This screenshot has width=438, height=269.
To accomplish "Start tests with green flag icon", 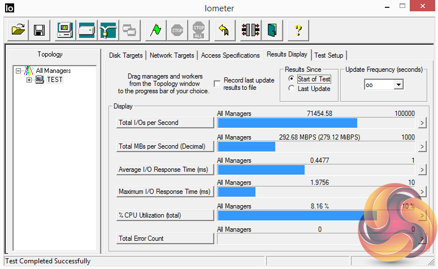I will (x=155, y=30).
